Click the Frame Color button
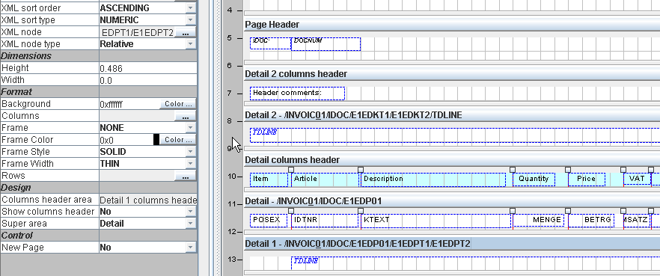 178,140
